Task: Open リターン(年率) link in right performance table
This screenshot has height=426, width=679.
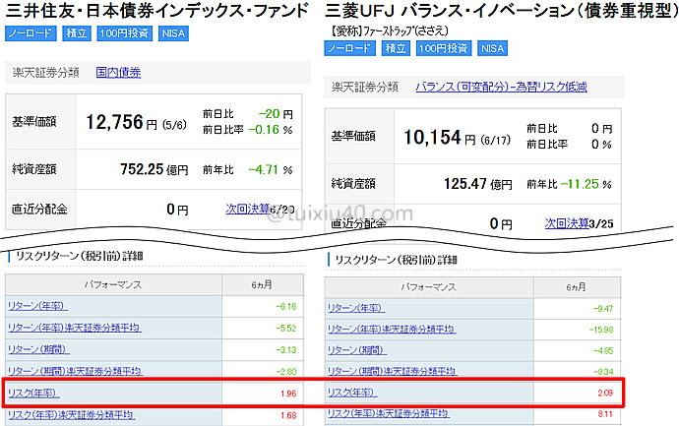Action: tap(356, 308)
